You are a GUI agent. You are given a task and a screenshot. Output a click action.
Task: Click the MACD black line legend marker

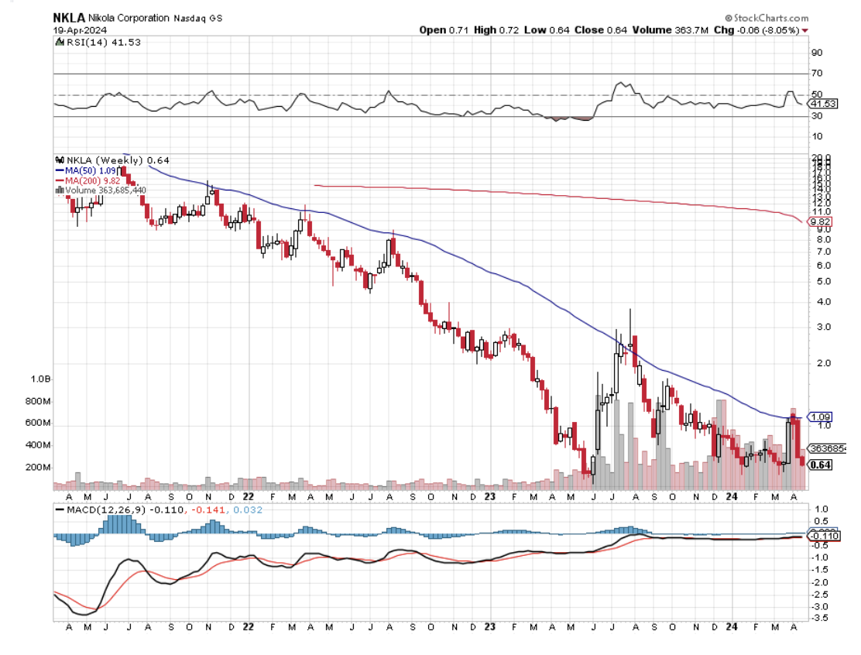pos(60,509)
